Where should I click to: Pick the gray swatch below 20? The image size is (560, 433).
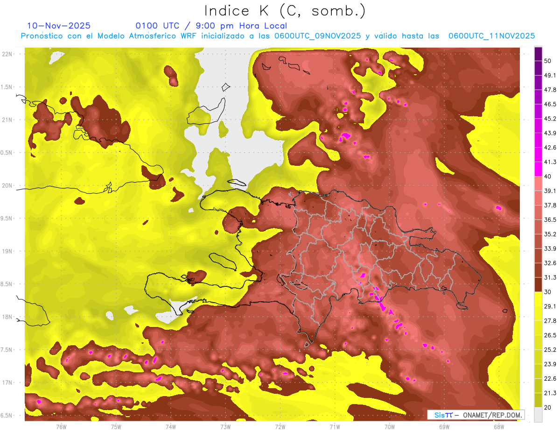[538, 415]
